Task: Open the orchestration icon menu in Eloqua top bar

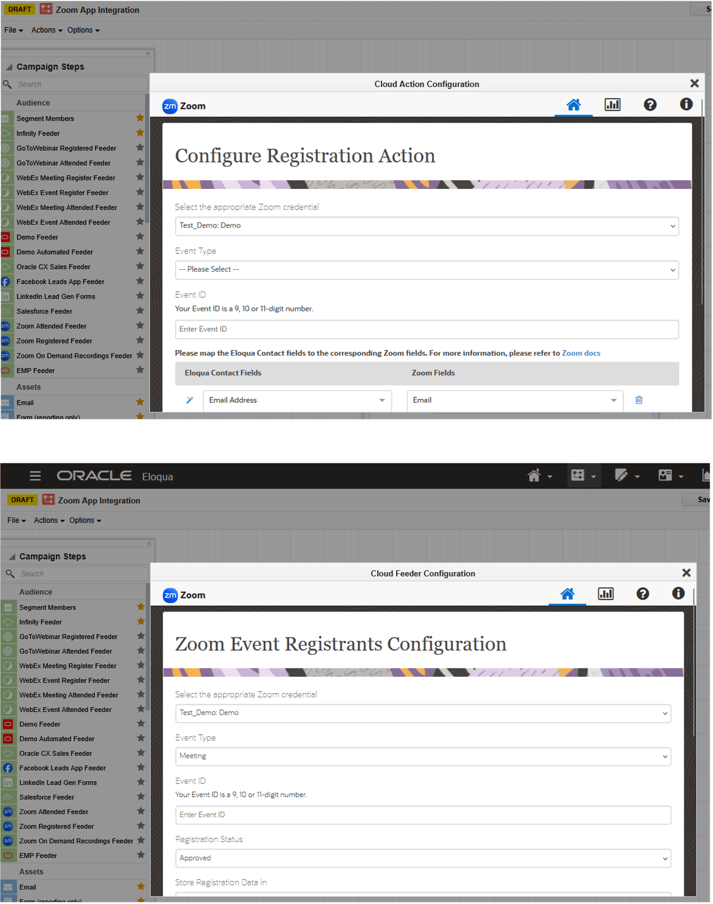Action: tap(583, 476)
